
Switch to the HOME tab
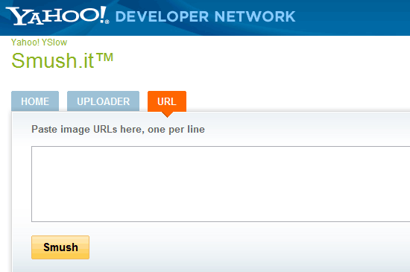35,101
